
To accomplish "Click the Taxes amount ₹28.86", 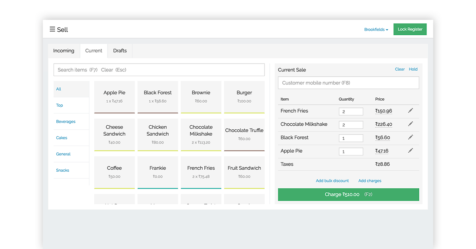I will (x=382, y=164).
